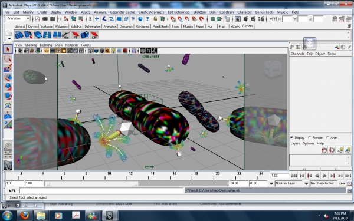Click the His shelf button
The image size is (354, 221).
click(x=65, y=35)
